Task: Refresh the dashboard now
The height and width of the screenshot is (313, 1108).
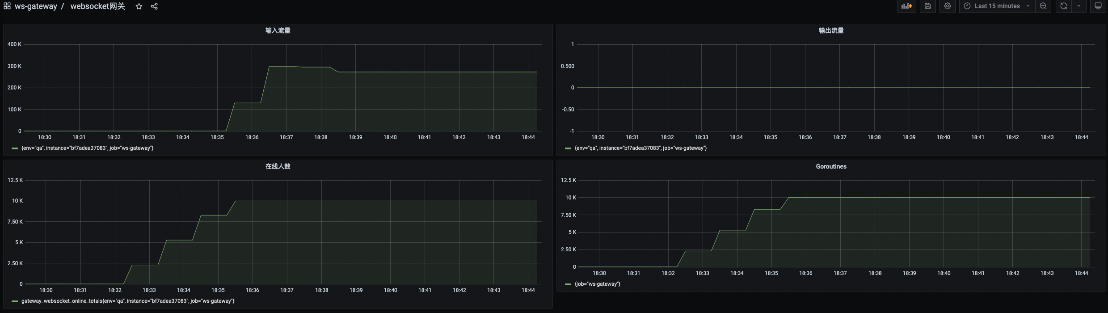Action: pyautogui.click(x=1064, y=6)
